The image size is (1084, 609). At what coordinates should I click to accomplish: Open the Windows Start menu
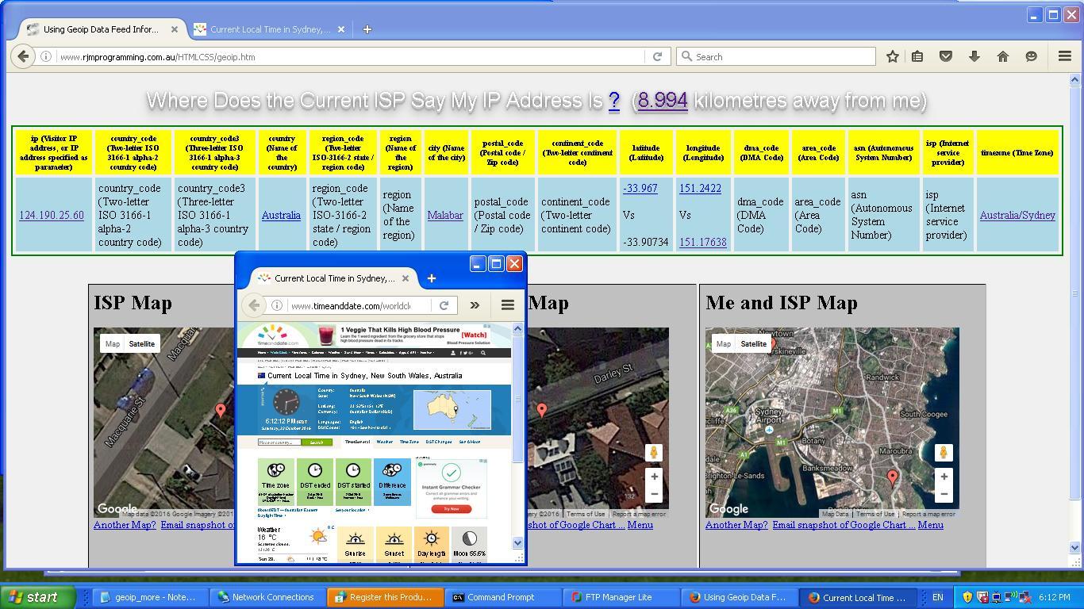(x=38, y=597)
